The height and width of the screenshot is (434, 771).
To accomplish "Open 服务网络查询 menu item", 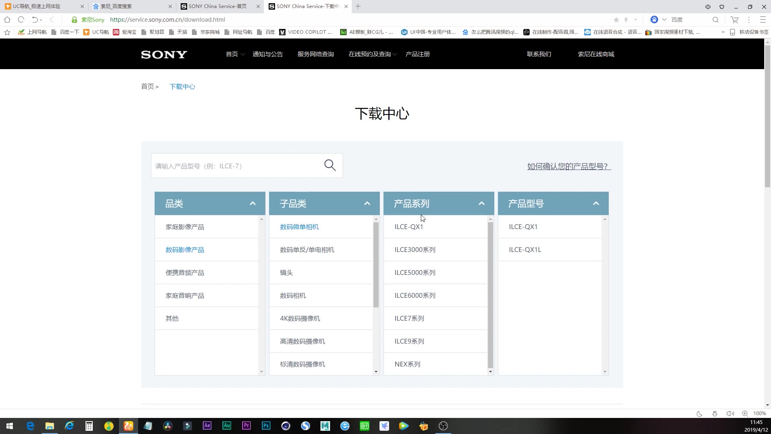I will 316,54.
